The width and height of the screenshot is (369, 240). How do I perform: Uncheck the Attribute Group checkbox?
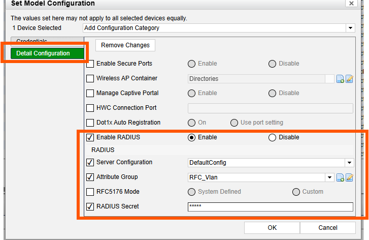coord(90,177)
